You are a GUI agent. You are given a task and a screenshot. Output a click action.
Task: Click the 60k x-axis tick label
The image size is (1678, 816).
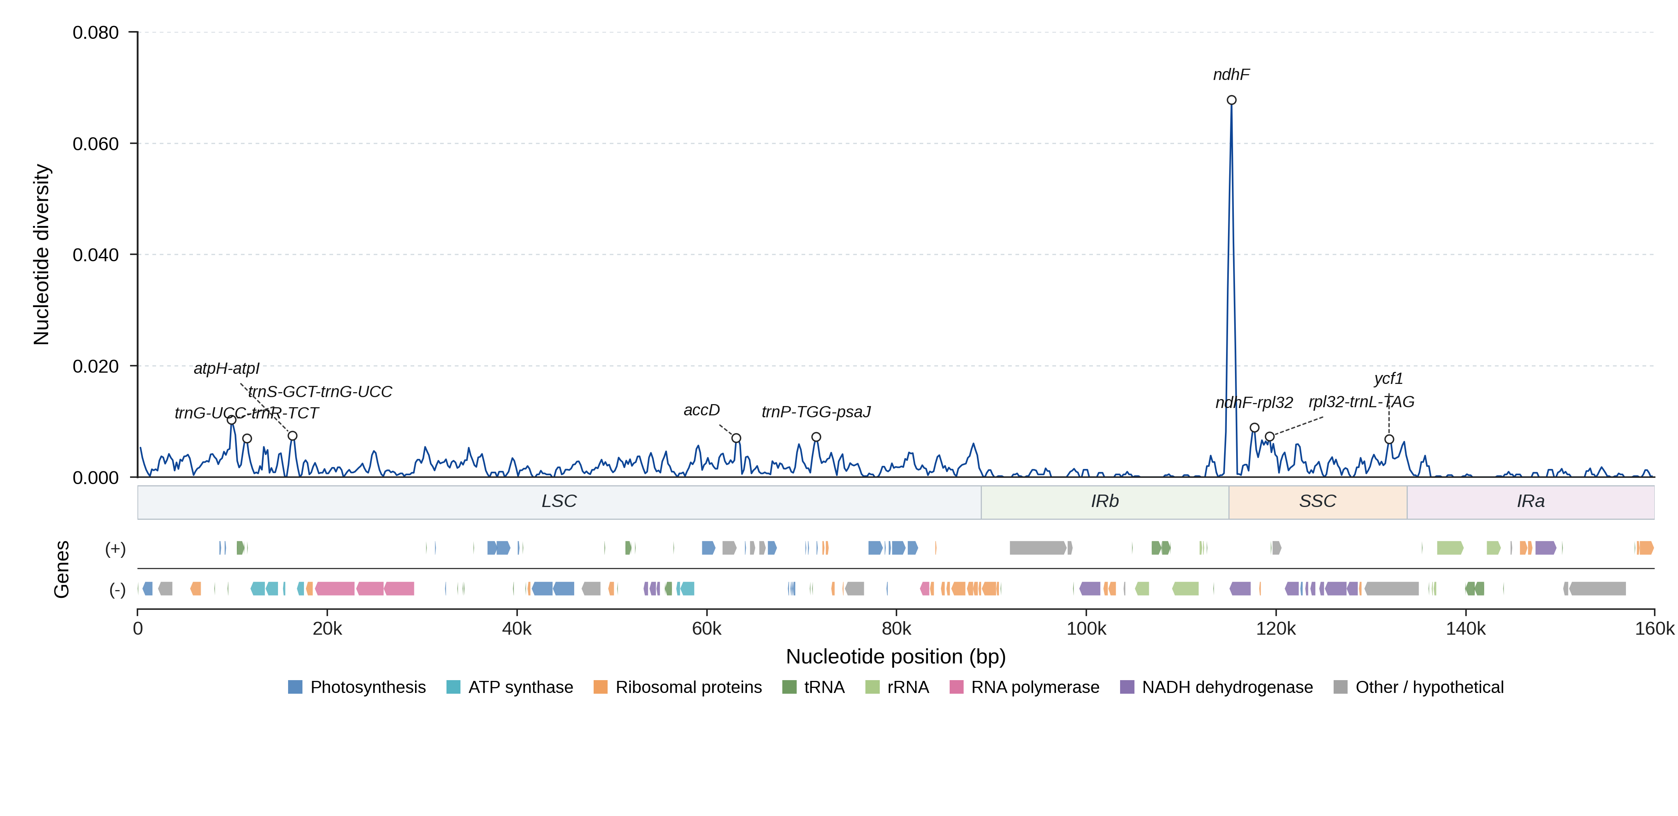click(707, 629)
